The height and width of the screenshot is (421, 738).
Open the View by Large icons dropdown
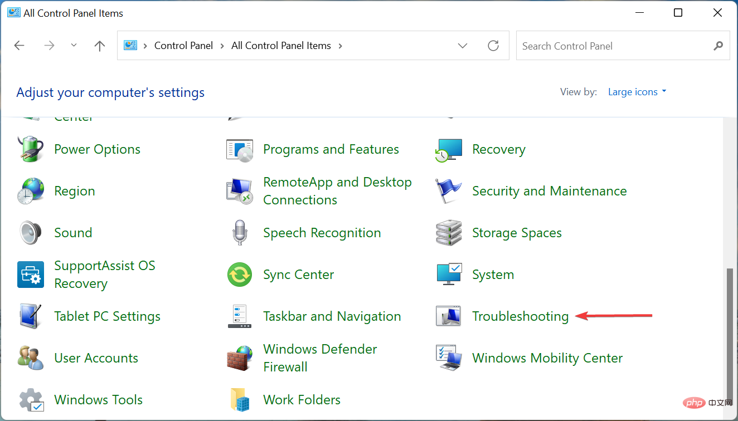[637, 92]
